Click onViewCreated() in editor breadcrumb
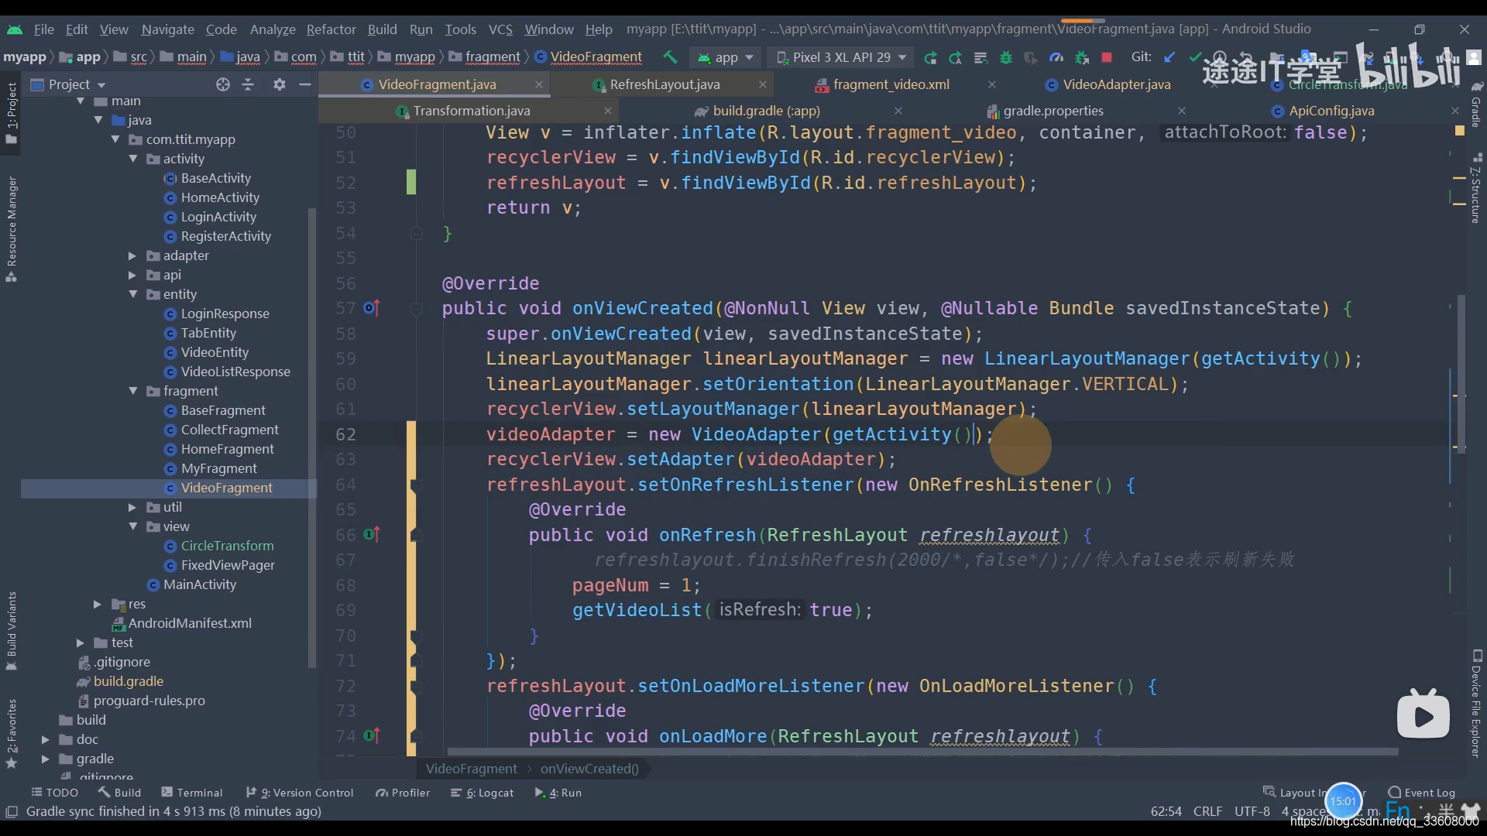Image resolution: width=1487 pixels, height=836 pixels. [x=589, y=769]
